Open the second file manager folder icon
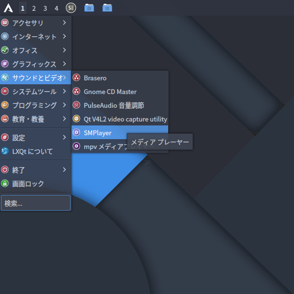The height and width of the screenshot is (294, 294). [x=107, y=8]
